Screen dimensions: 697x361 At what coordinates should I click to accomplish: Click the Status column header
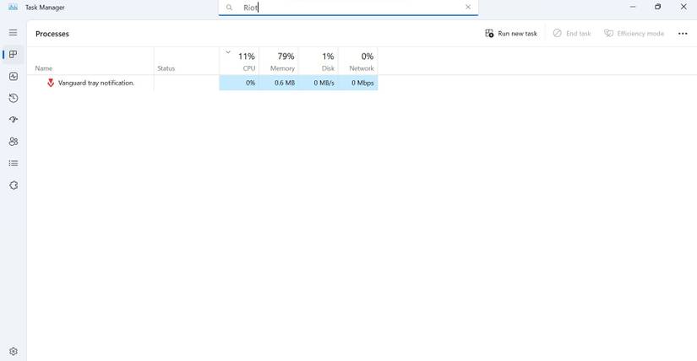(x=166, y=68)
